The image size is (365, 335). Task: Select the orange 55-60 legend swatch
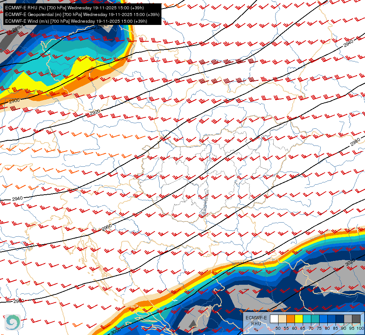coord(290,319)
